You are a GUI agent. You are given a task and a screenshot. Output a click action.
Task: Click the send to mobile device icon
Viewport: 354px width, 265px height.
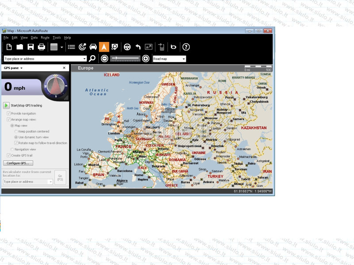pyautogui.click(x=161, y=47)
